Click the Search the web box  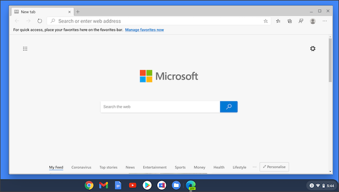click(x=160, y=107)
